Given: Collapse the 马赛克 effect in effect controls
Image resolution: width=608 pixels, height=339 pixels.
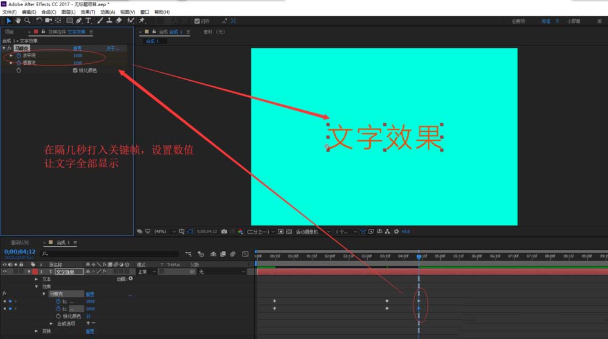Looking at the screenshot, I should click(4, 49).
